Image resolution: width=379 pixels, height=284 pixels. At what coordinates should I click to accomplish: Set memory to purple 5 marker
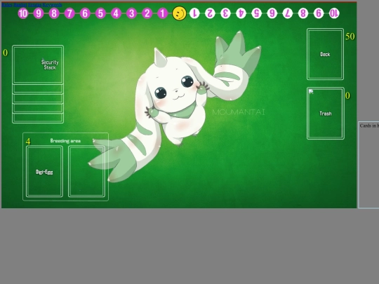(100, 13)
